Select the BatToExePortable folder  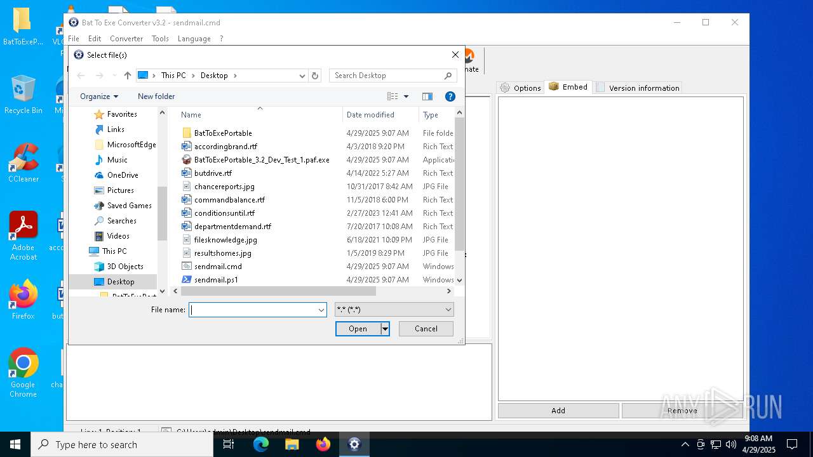(222, 133)
